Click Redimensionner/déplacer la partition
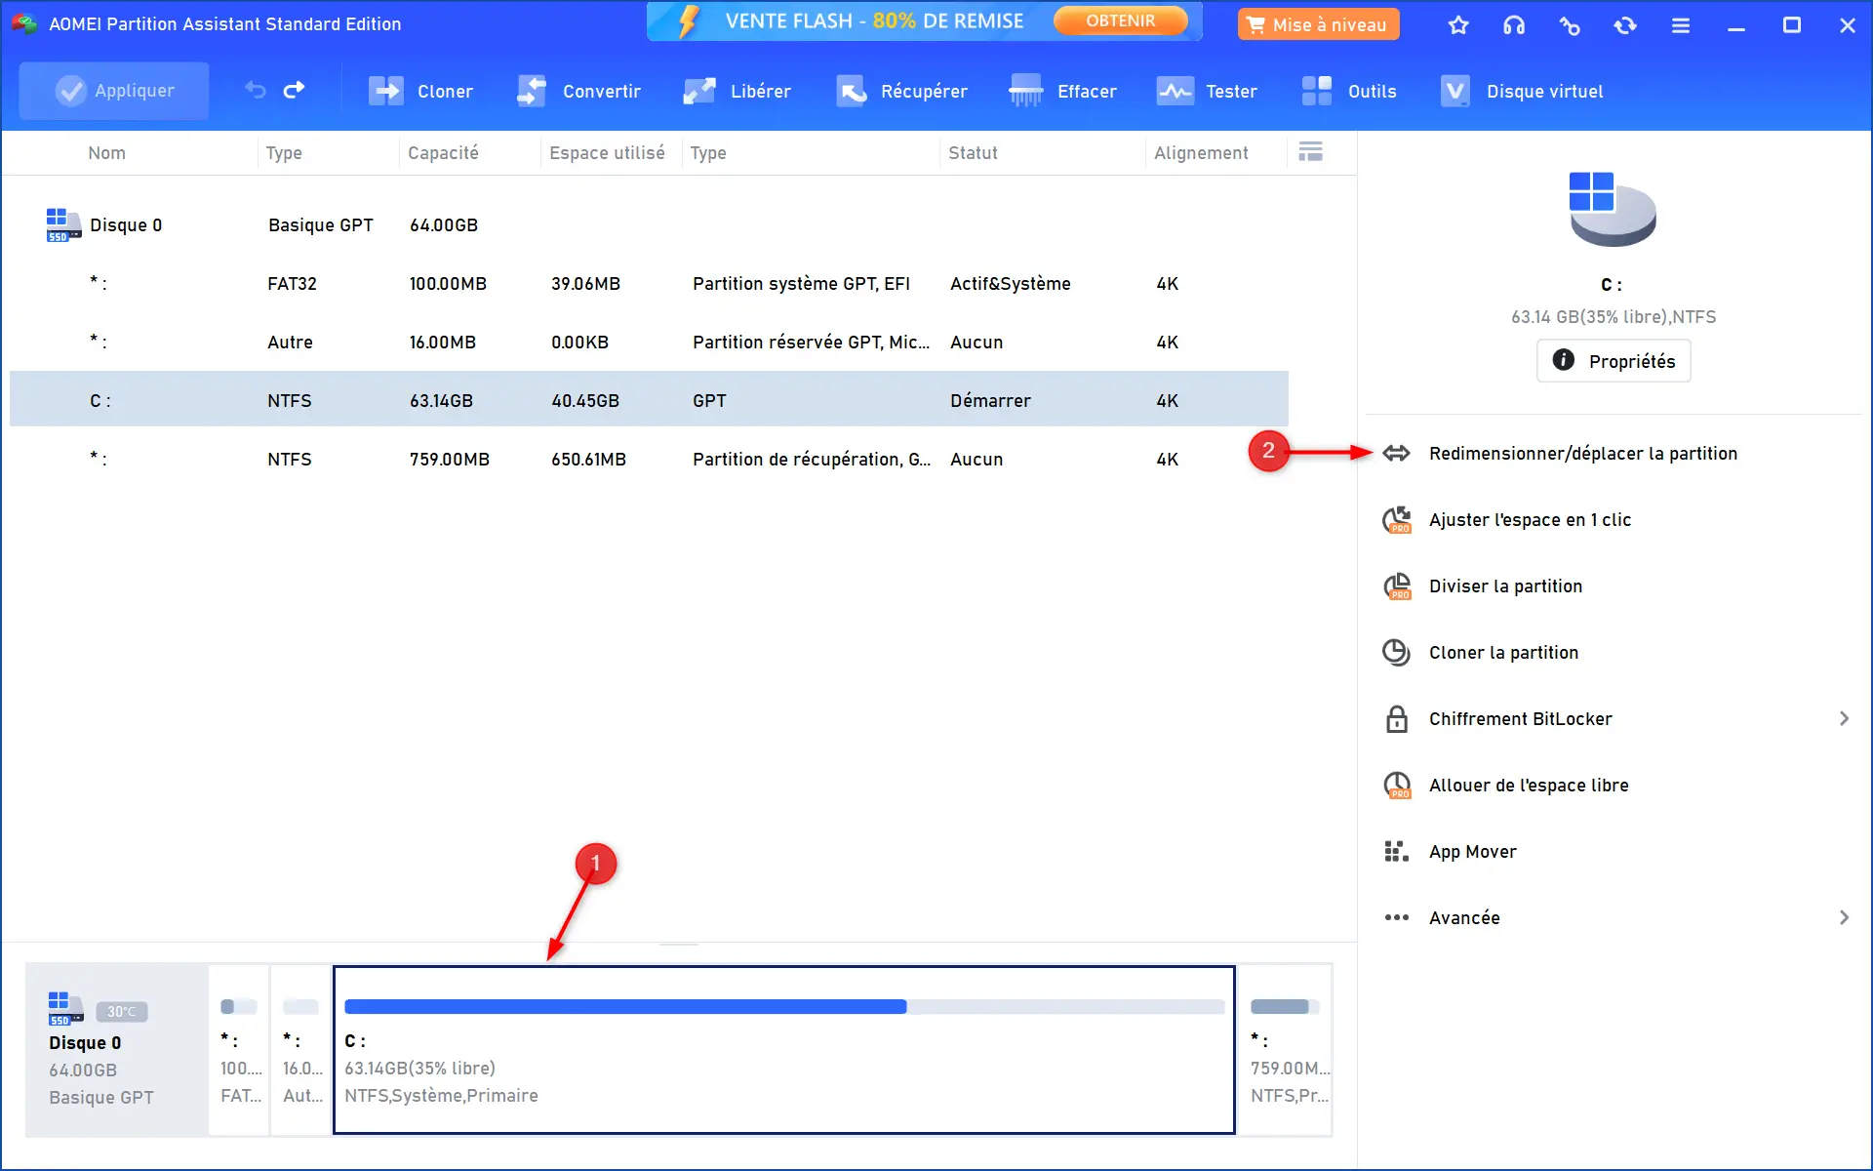Viewport: 1873px width, 1171px height. pos(1582,454)
